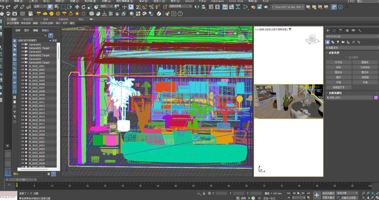Open the 标准基本体 category dropdown

[352, 48]
